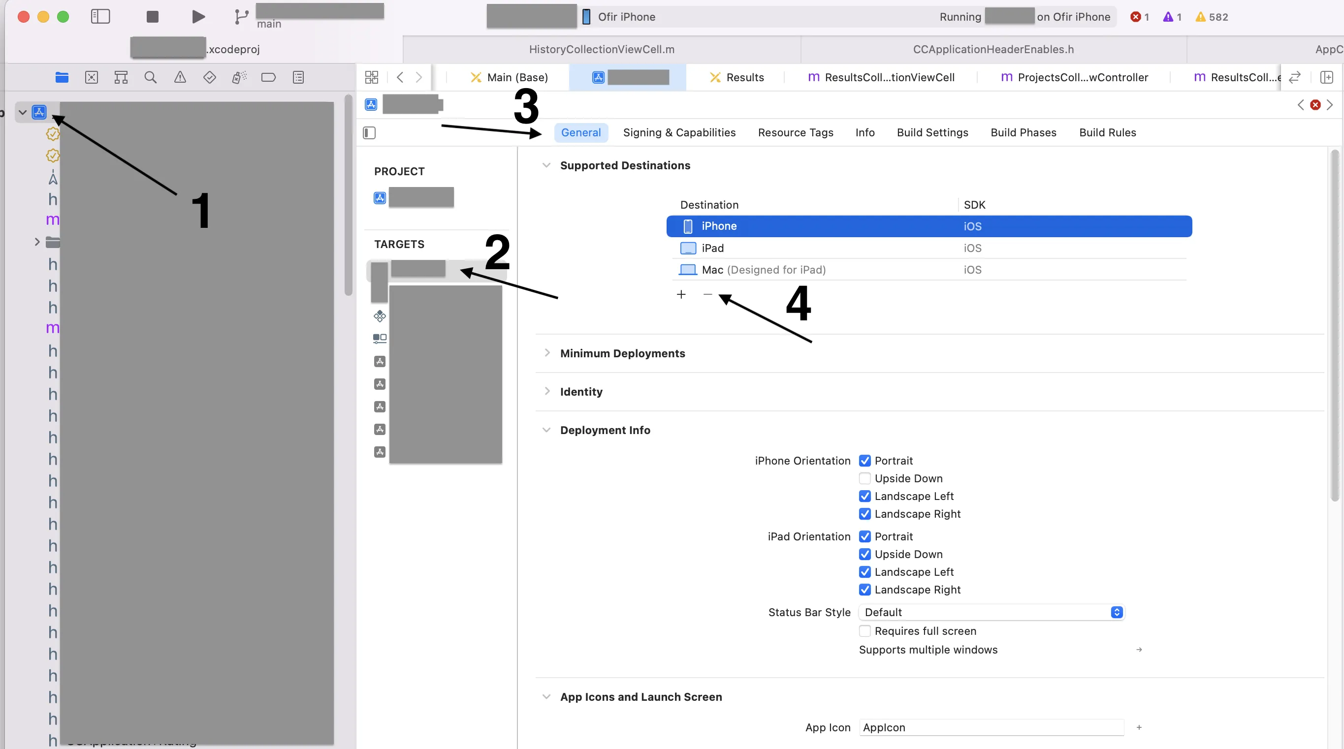1344x749 pixels.
Task: Enable iPhone Upside Down orientation
Action: [x=864, y=478]
